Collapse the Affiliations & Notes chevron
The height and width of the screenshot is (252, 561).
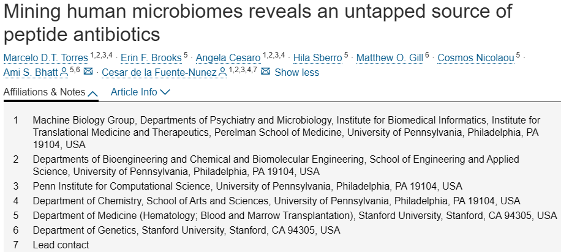92,94
